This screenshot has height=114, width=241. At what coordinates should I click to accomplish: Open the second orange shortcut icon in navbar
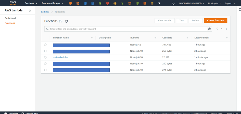click(x=78, y=3)
